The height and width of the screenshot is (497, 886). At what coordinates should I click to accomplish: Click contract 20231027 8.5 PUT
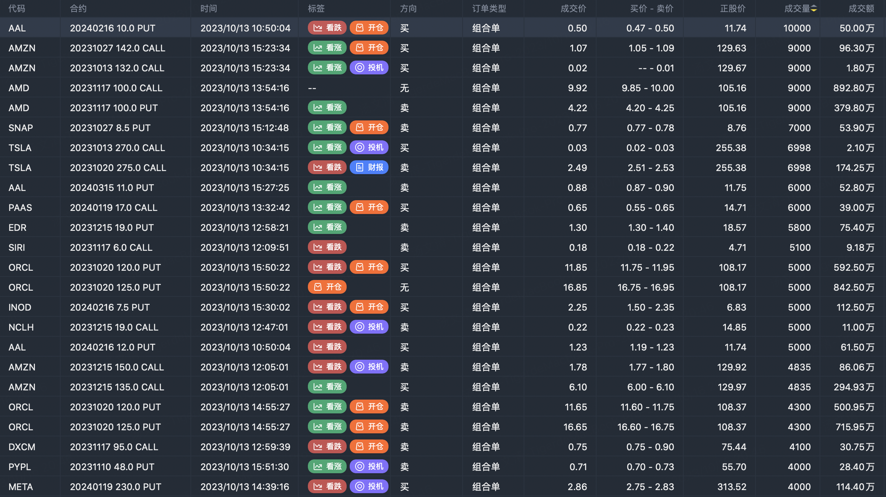pyautogui.click(x=110, y=128)
